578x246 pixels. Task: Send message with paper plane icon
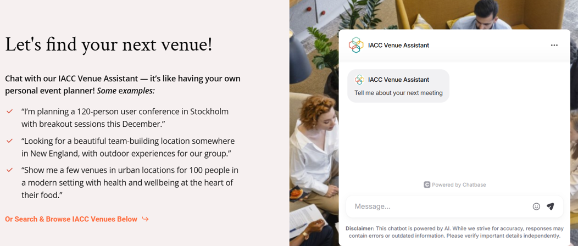pos(551,206)
